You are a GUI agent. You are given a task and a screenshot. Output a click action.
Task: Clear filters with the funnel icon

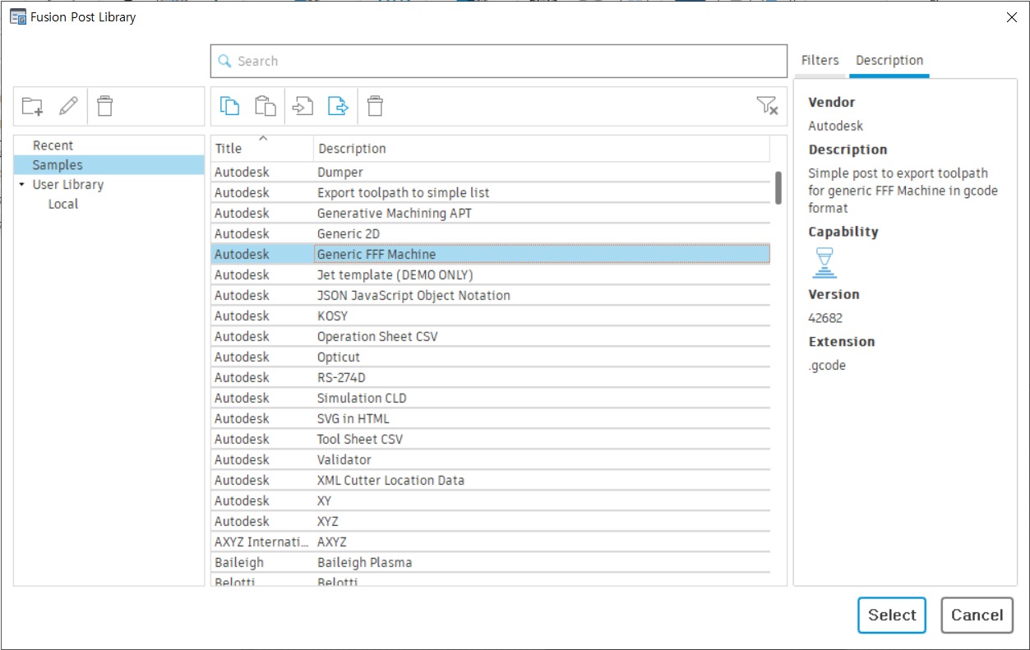(x=766, y=105)
